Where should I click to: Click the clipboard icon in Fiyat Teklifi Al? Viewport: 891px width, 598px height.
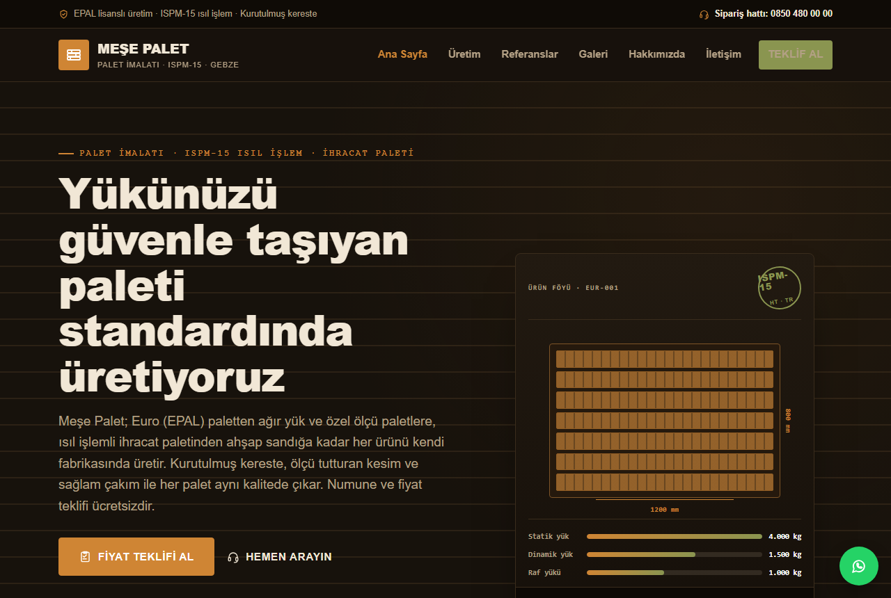coord(86,557)
